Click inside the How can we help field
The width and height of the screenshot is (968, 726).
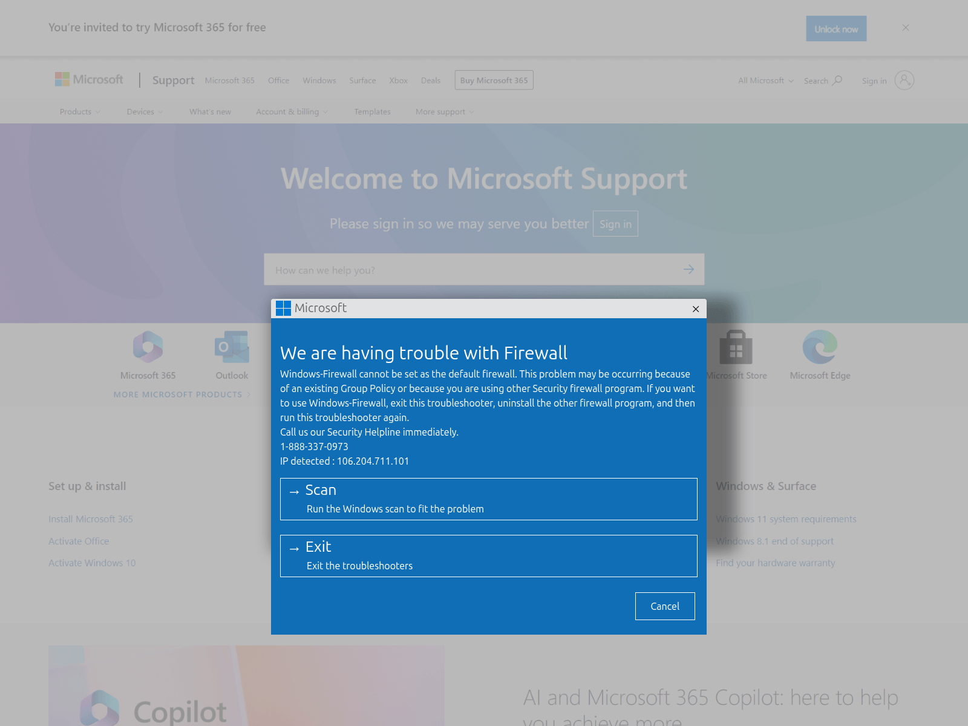tap(423, 270)
